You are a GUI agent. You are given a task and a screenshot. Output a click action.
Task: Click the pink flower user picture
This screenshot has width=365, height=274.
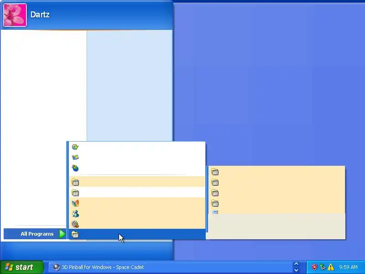[15, 15]
